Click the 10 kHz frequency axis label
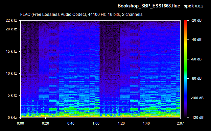Image resolution: width=211 pixels, height=131 pixels. pyautogui.click(x=11, y=73)
